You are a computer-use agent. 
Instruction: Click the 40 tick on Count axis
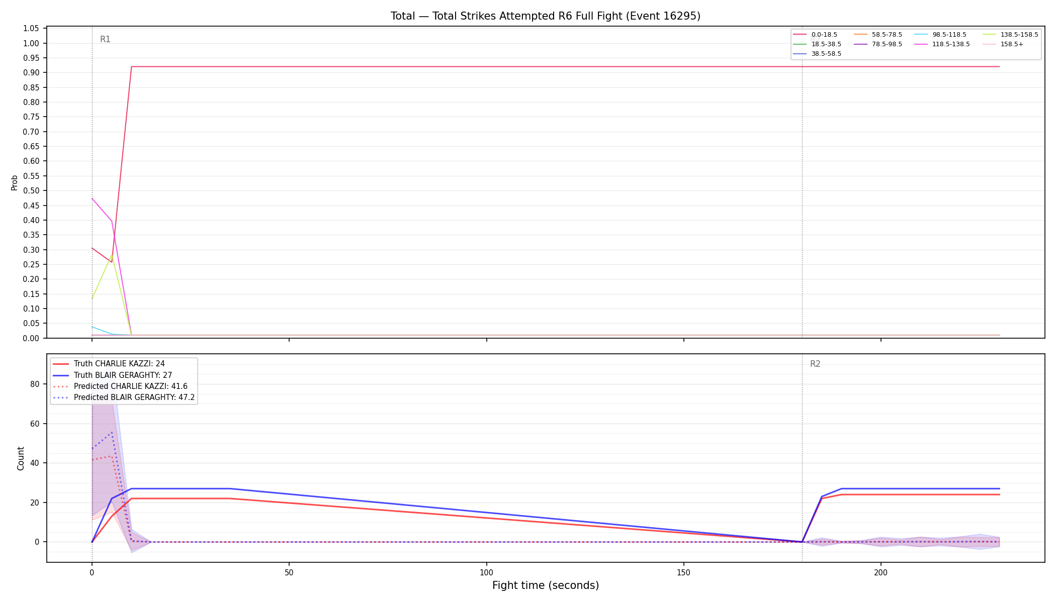35,463
